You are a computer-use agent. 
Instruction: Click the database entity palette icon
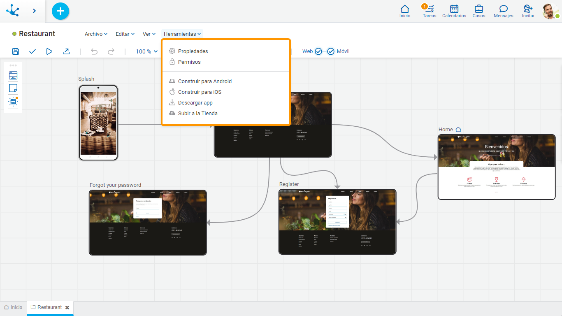[13, 101]
